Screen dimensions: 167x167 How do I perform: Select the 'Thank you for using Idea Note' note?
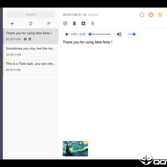pos(31,36)
